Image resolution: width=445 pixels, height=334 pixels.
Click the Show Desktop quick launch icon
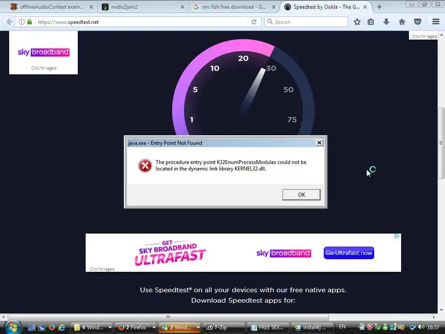click(31, 327)
